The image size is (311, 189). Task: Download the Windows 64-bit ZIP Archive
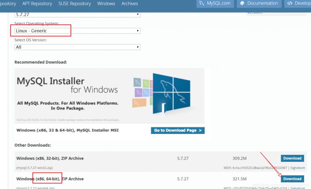coord(292,179)
